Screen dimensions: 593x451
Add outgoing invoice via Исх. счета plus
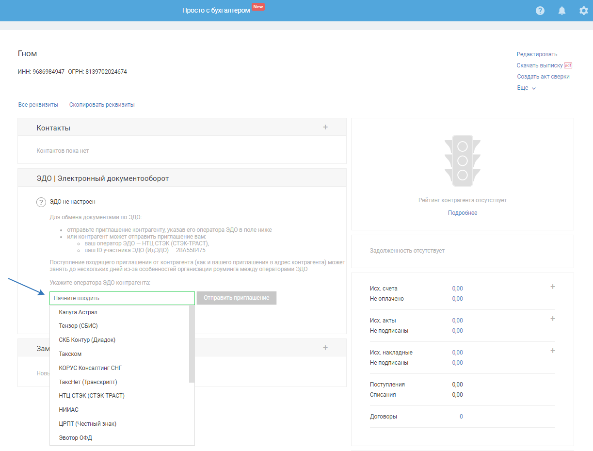pos(553,287)
